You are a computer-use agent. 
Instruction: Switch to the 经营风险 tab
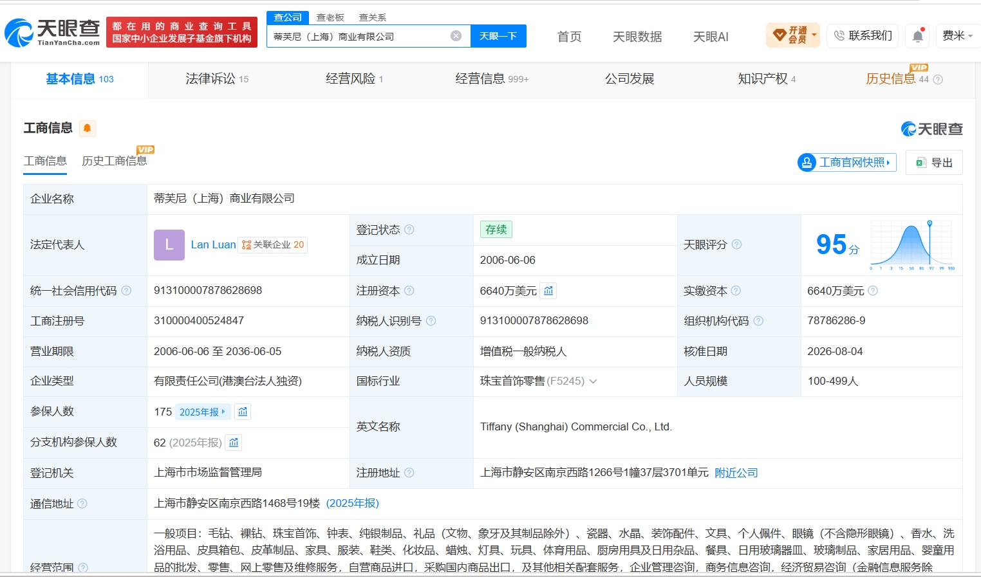(x=354, y=79)
